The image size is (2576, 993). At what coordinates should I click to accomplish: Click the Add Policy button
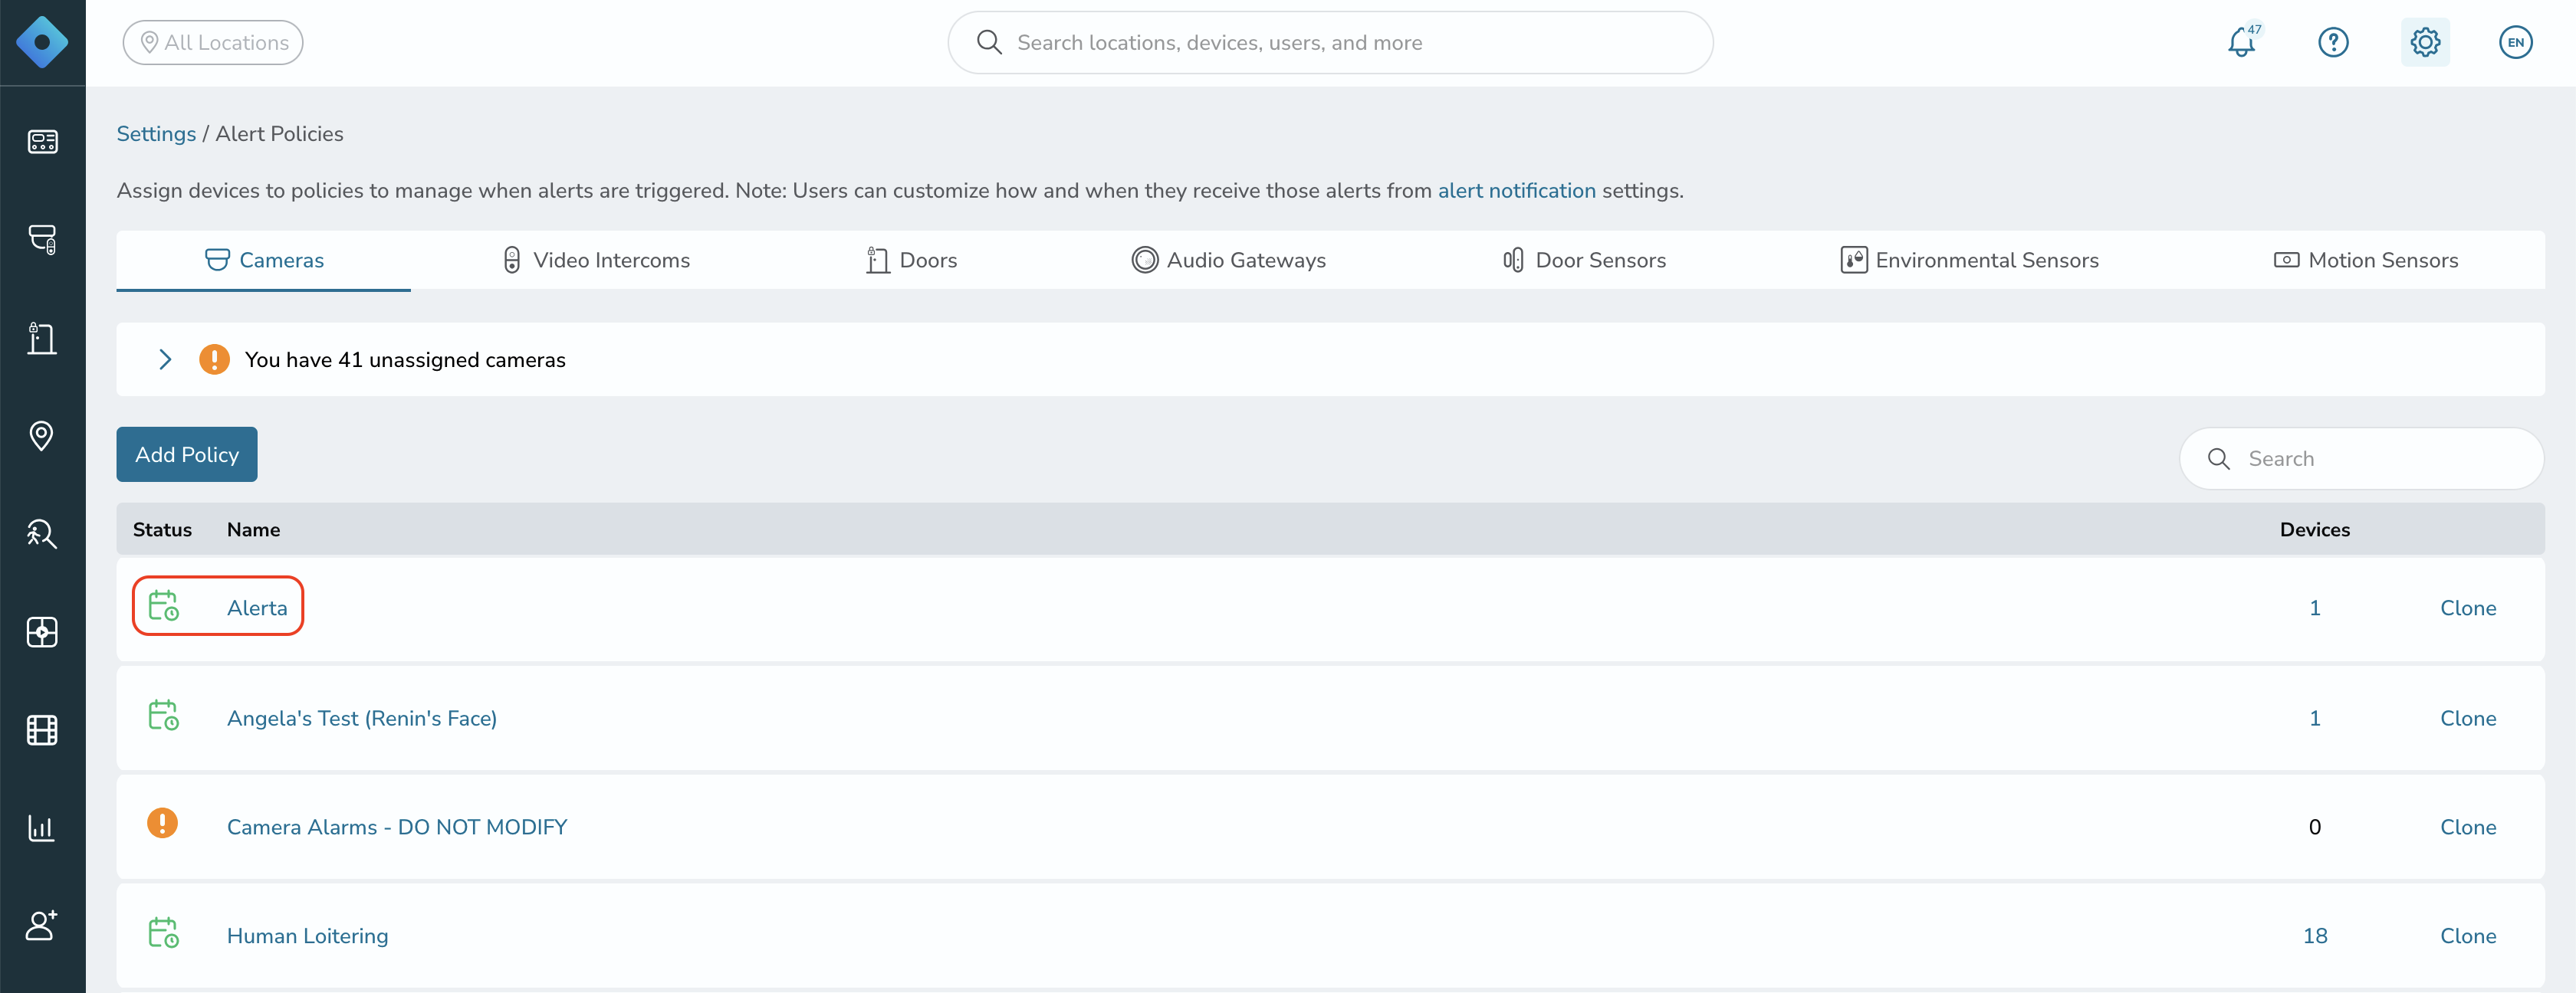pyautogui.click(x=187, y=454)
